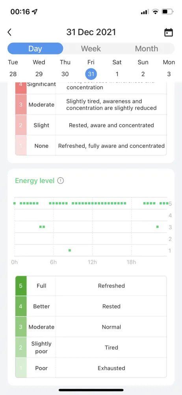Tap the highlighted Friday 31 date
Image resolution: width=182 pixels, height=395 pixels.
91,74
